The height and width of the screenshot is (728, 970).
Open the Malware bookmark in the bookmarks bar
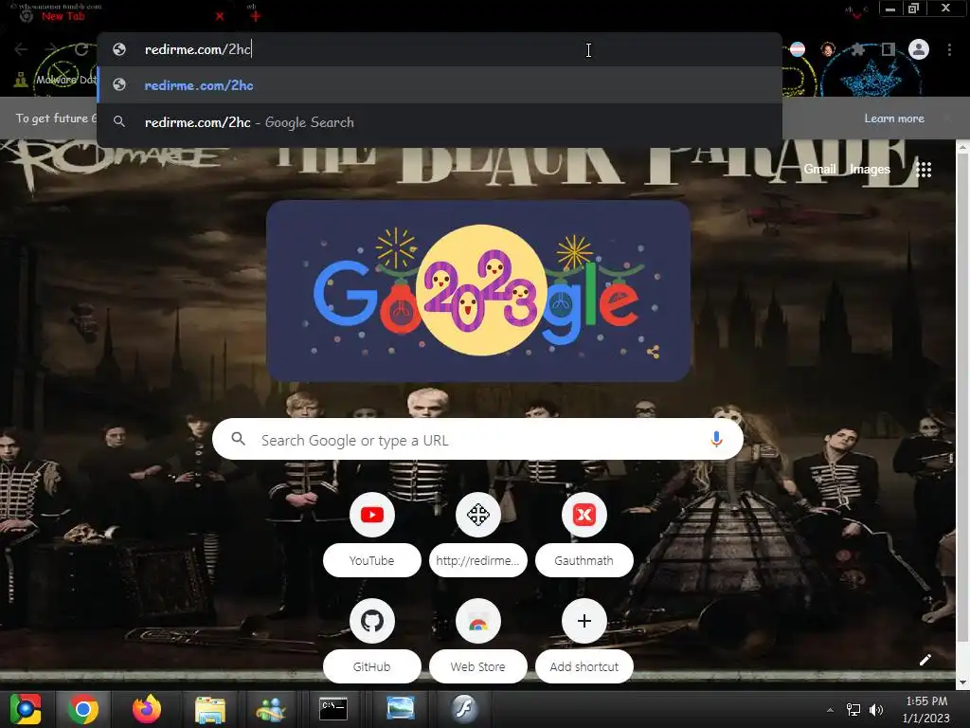click(56, 80)
